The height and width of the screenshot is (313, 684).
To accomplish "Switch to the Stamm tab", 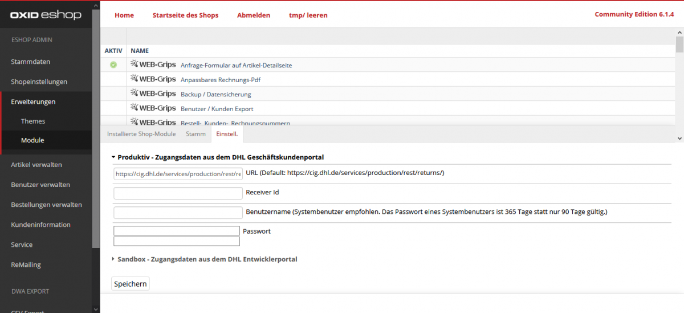I will point(196,134).
